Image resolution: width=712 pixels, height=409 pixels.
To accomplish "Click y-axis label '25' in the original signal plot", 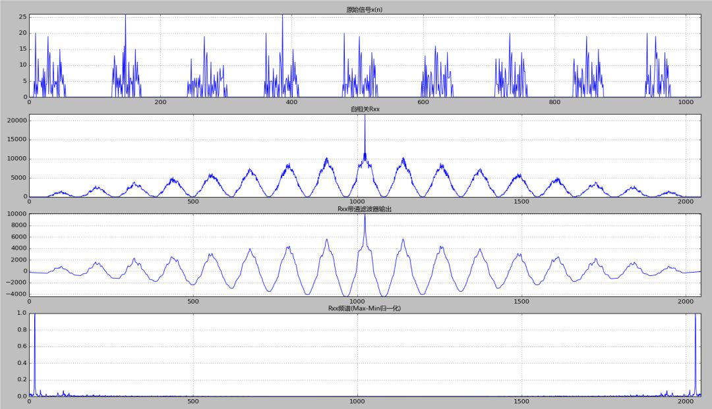I will coord(22,16).
